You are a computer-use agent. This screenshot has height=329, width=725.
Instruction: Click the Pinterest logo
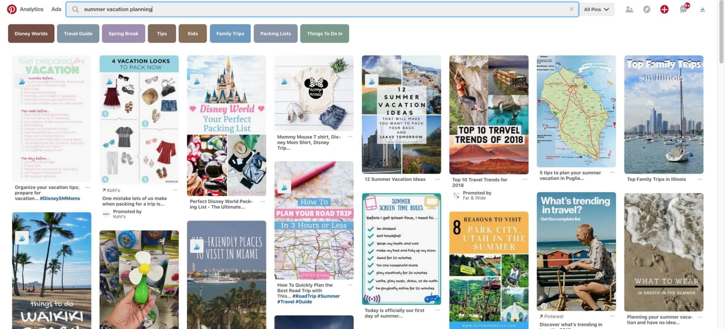click(12, 9)
